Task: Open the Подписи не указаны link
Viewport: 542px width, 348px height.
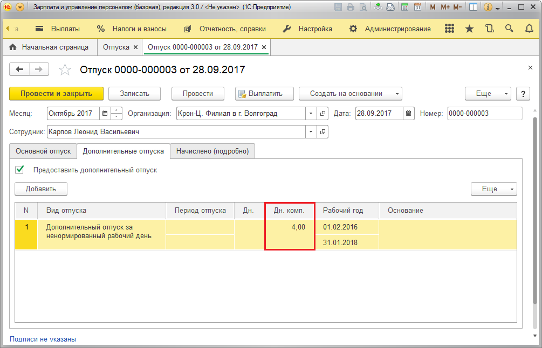Action: 43,339
